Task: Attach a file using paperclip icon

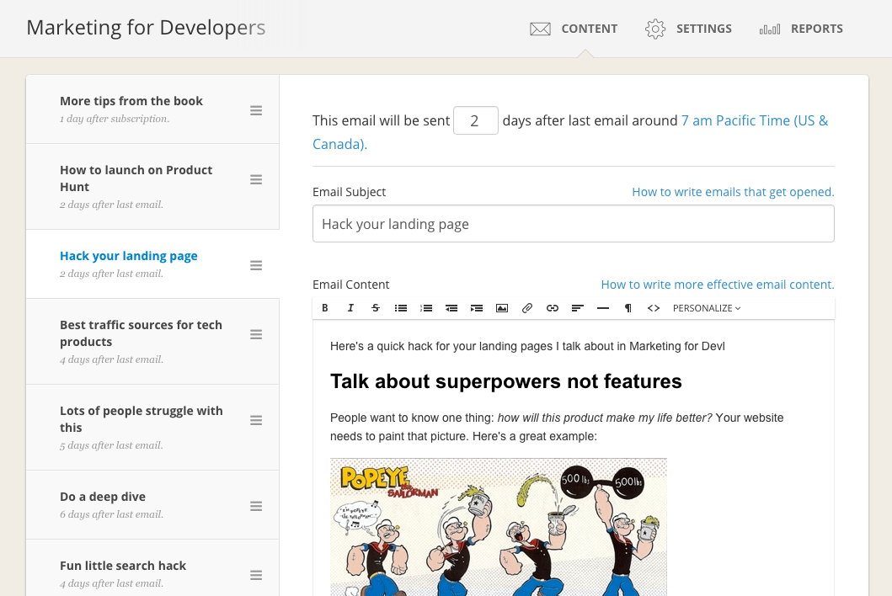Action: [x=527, y=308]
